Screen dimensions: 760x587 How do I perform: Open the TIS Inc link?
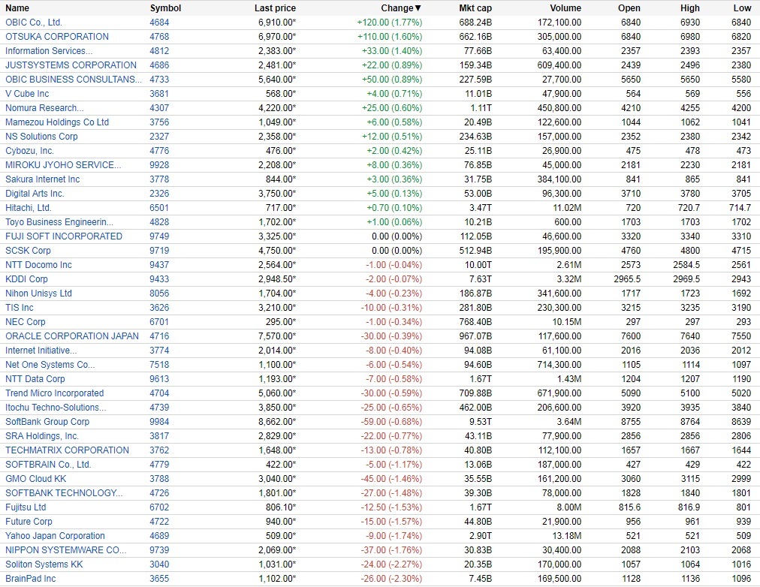point(20,308)
